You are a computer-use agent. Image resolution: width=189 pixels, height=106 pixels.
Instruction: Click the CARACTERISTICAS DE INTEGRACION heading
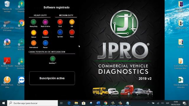47,52
